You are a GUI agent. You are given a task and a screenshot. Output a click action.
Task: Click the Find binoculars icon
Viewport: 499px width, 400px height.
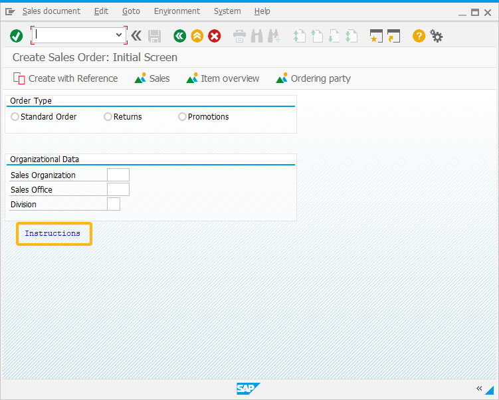pos(257,36)
